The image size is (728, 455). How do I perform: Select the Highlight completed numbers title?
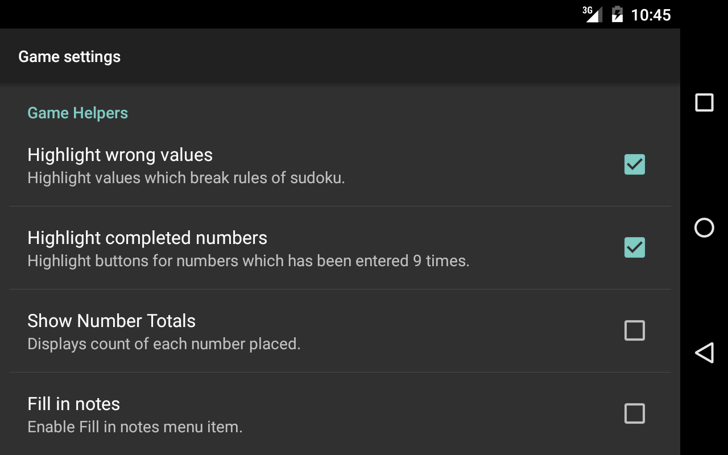click(x=147, y=238)
